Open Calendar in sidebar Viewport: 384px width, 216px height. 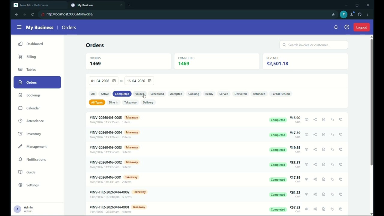(37, 108)
